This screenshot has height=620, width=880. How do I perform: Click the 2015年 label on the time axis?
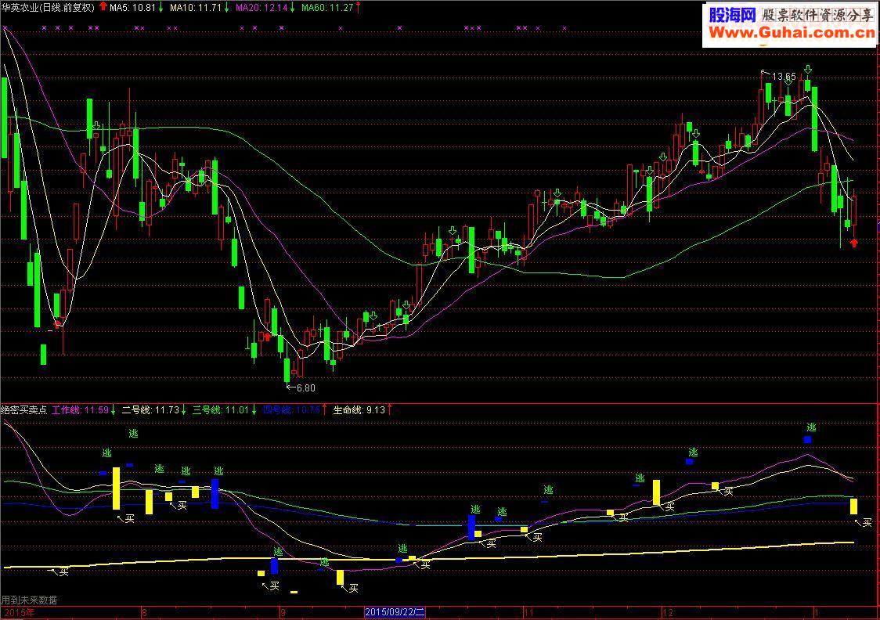[20, 613]
